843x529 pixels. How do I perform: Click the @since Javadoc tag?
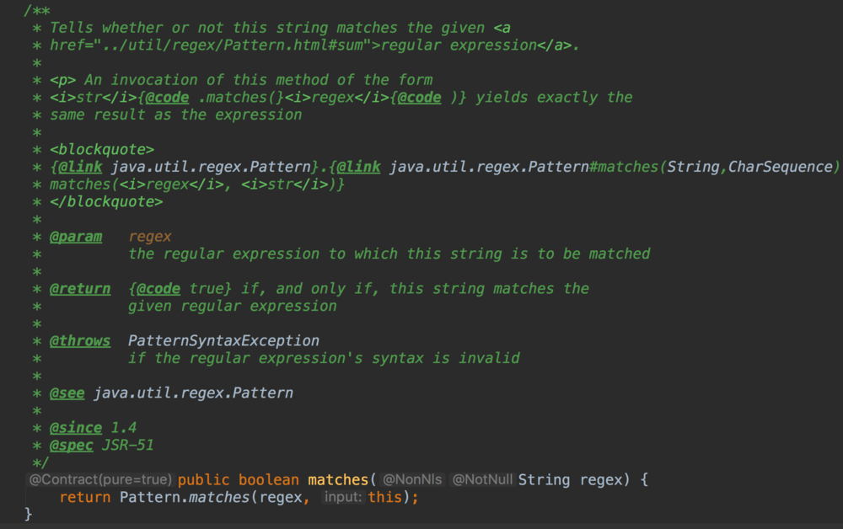pyautogui.click(x=76, y=428)
